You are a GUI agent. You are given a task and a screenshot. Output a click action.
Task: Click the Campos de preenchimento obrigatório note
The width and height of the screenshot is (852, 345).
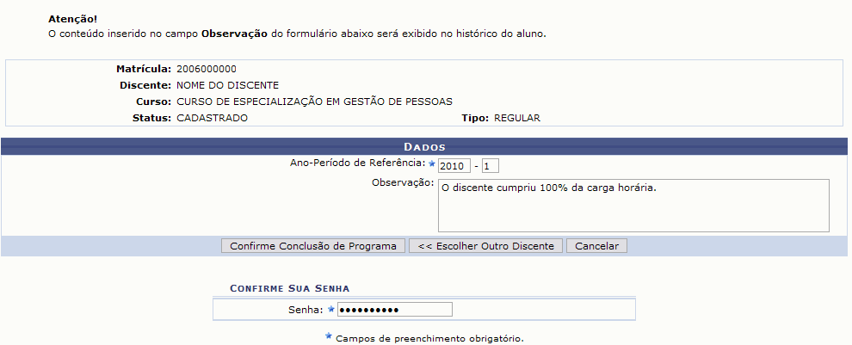(x=429, y=338)
